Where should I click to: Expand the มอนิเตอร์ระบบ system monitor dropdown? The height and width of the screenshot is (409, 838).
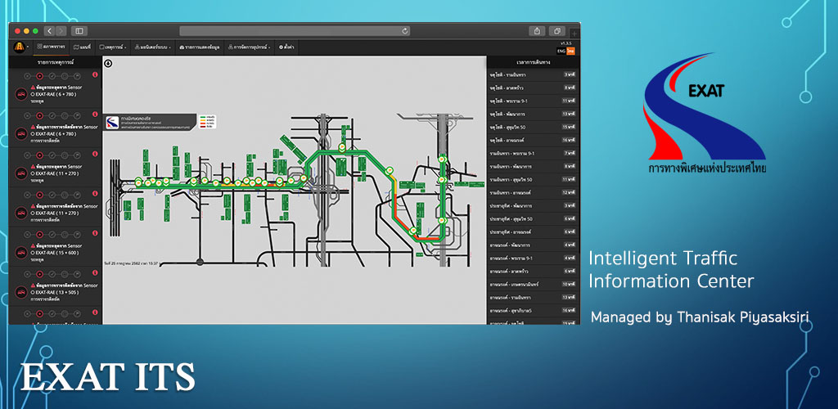click(152, 47)
